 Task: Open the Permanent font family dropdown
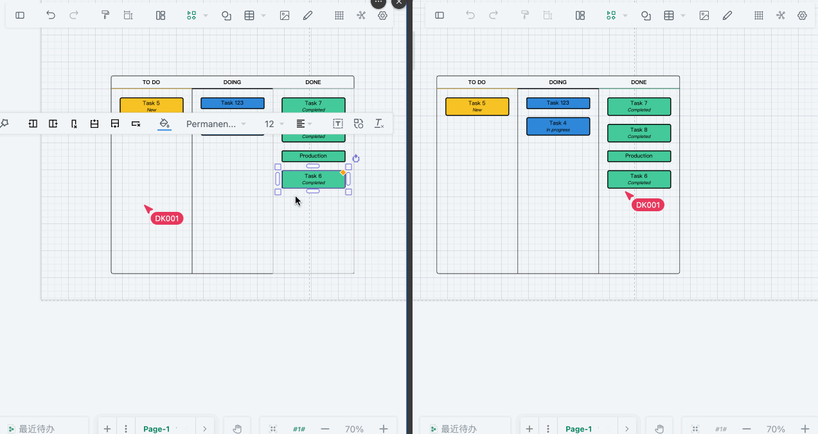(216, 124)
